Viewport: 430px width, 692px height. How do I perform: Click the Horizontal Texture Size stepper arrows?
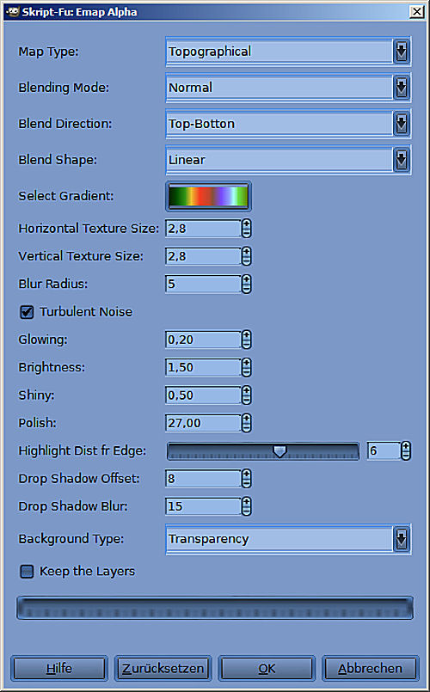246,229
